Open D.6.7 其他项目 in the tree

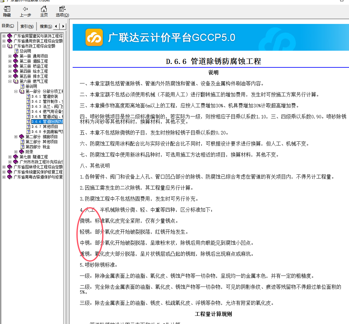(x=45, y=127)
